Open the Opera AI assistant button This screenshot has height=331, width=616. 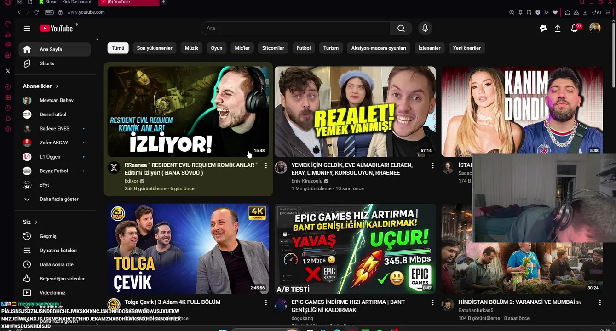[x=596, y=12]
